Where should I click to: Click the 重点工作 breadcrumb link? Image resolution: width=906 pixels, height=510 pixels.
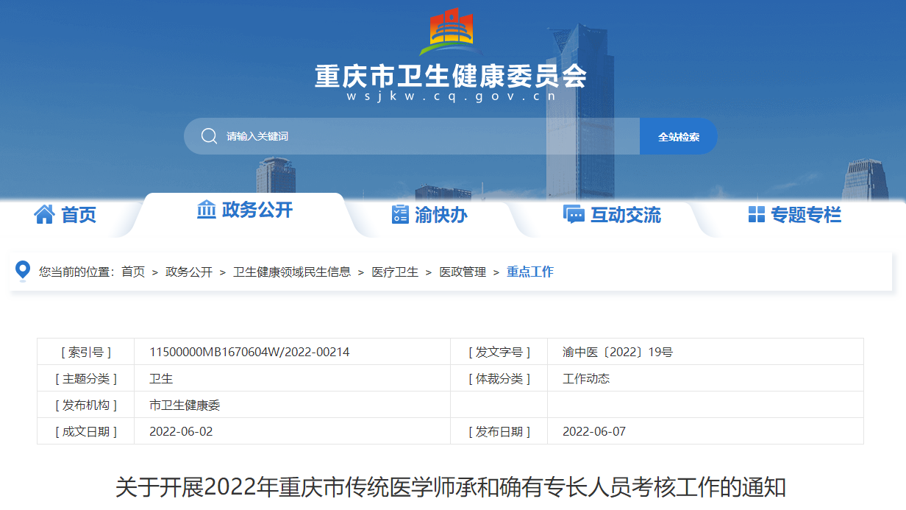[530, 272]
